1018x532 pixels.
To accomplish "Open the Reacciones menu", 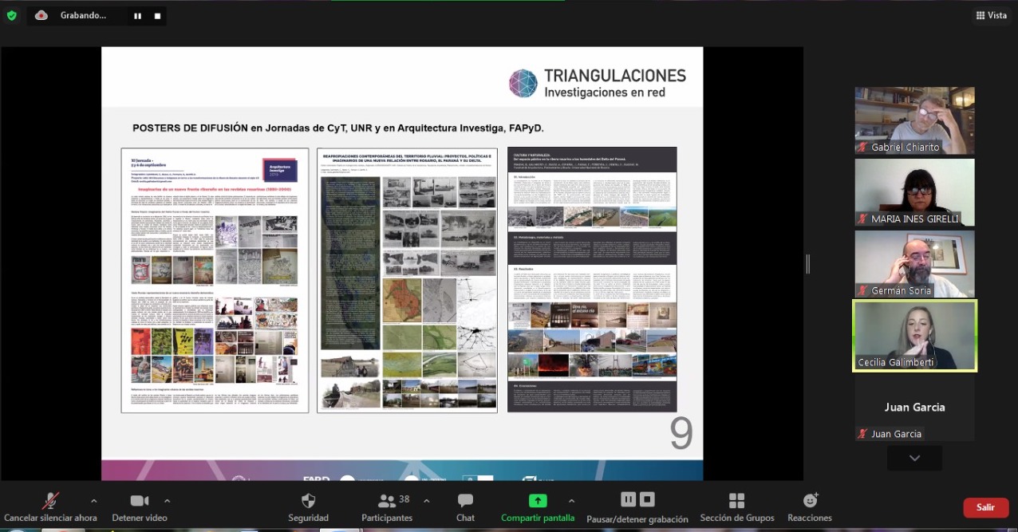I will [810, 501].
